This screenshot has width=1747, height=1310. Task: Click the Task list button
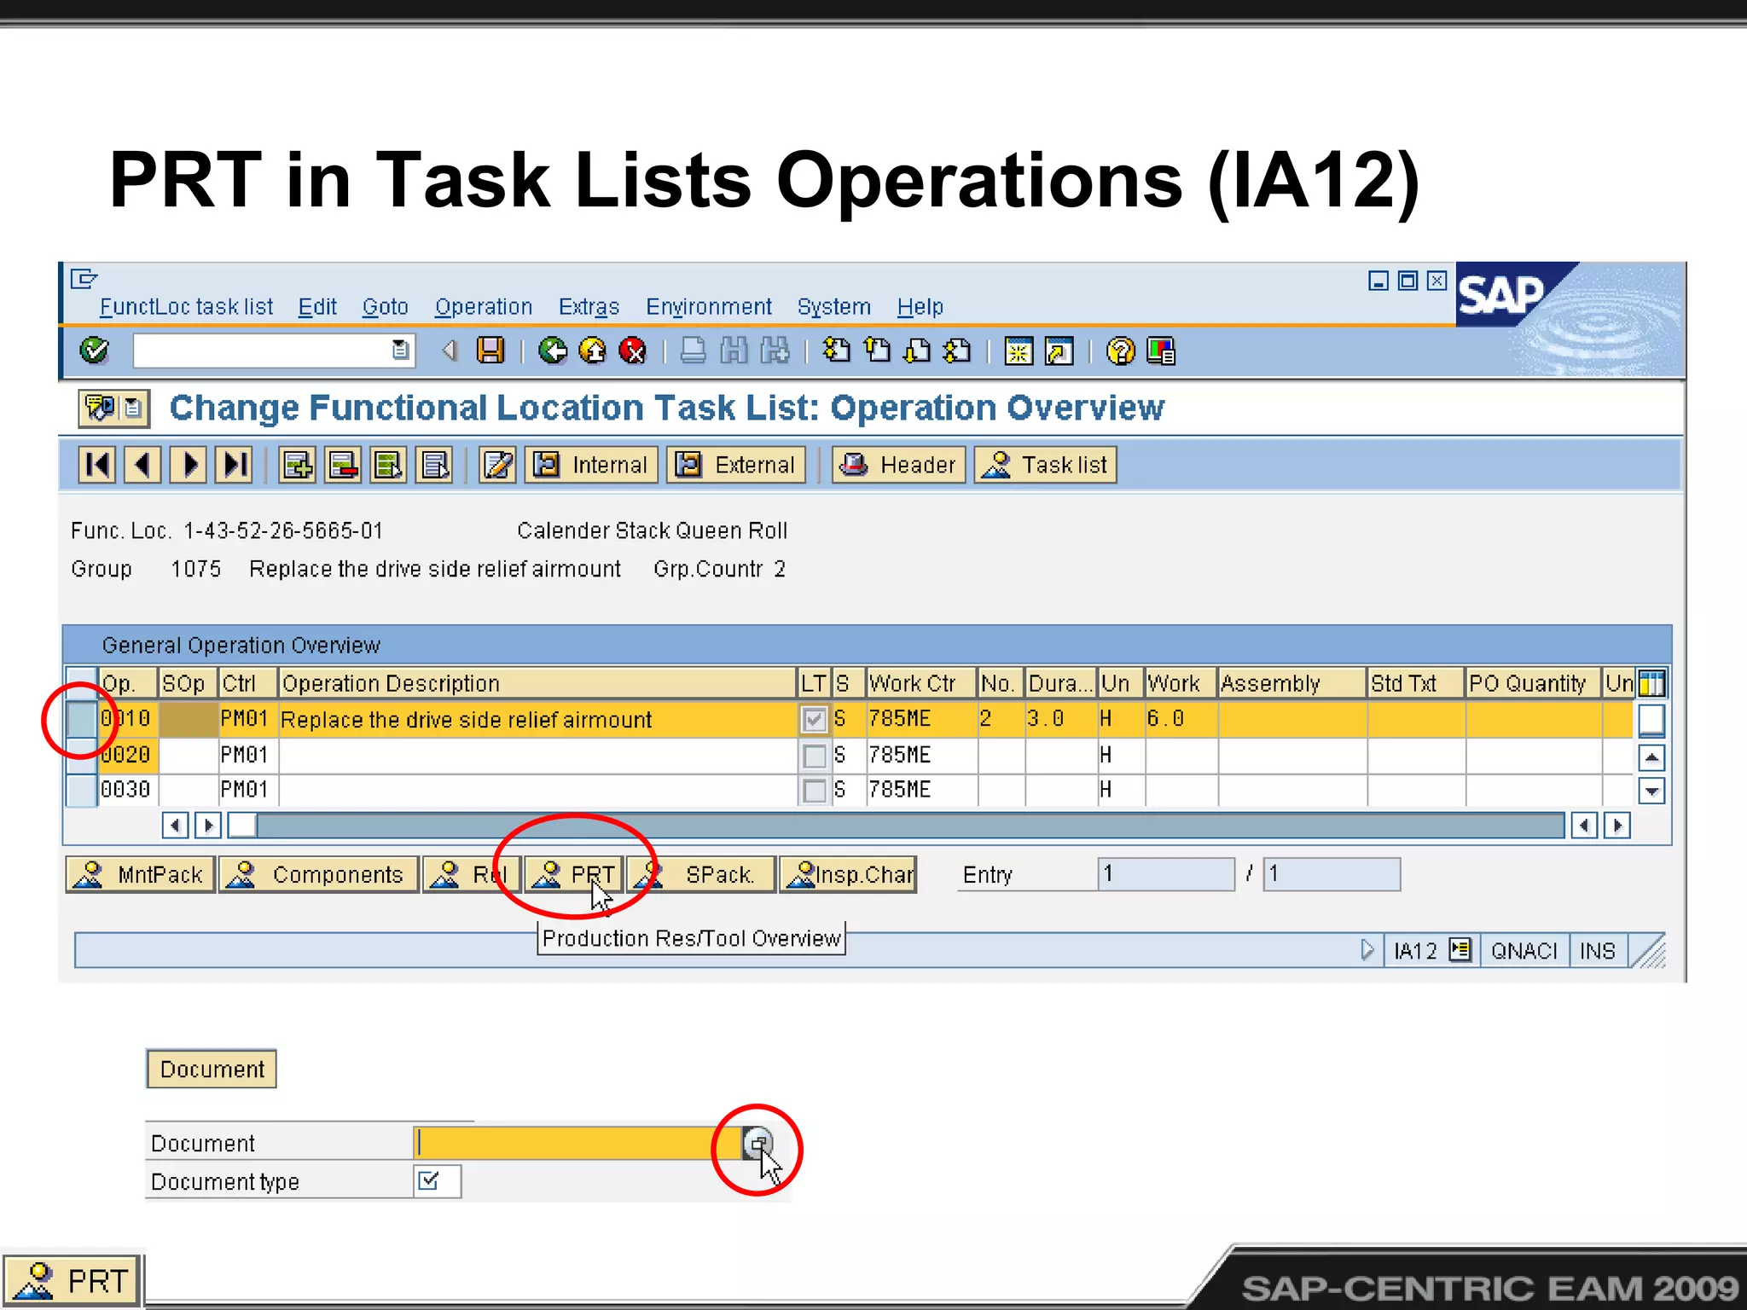(x=1045, y=465)
